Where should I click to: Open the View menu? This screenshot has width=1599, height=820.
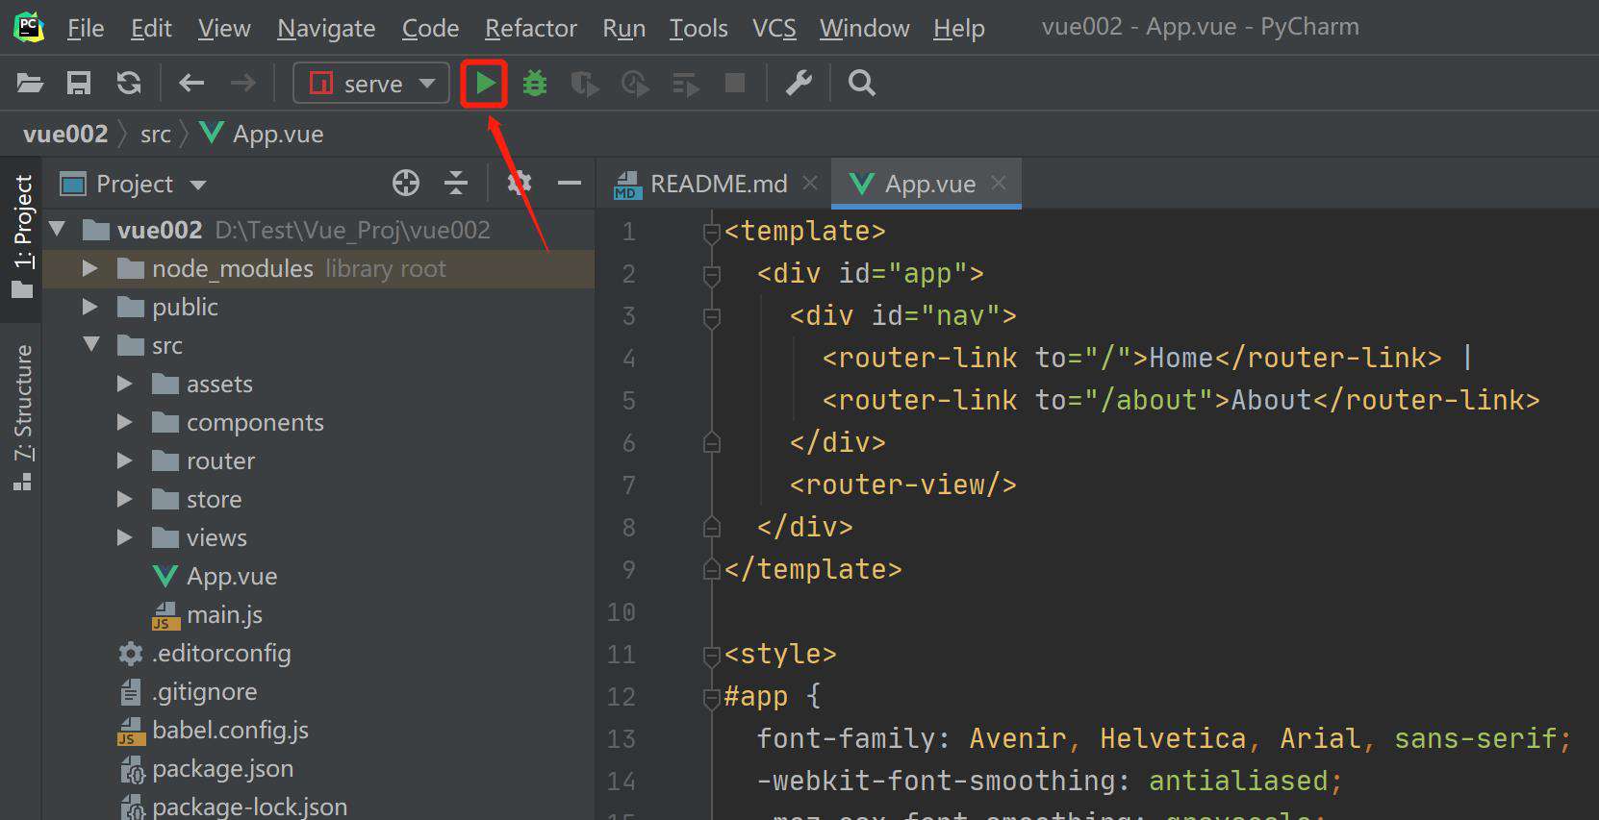click(x=224, y=28)
